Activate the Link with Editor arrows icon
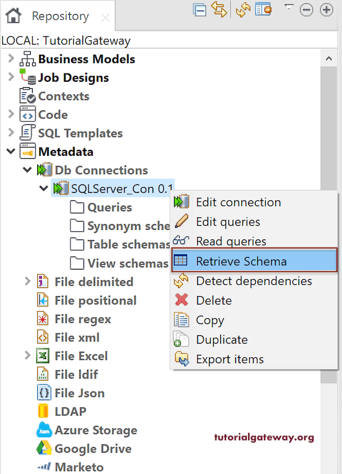This screenshot has height=474, width=342. (220, 10)
